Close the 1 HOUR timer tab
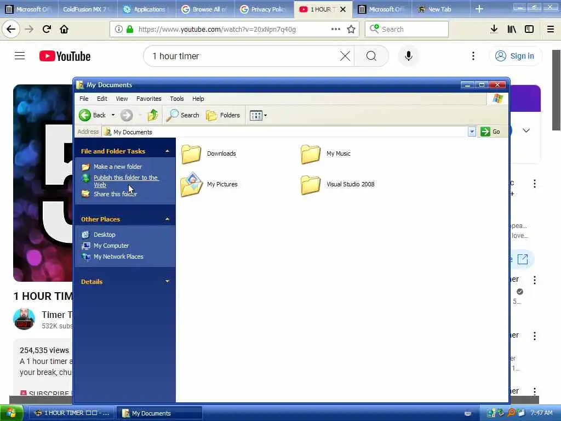 tap(343, 9)
